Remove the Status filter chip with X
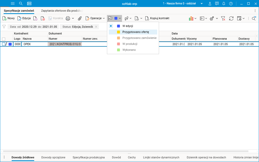This screenshot has width=259, height=162. pos(96,27)
